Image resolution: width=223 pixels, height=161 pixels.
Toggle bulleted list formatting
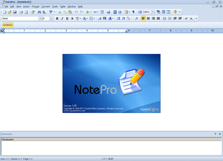(x=170, y=19)
